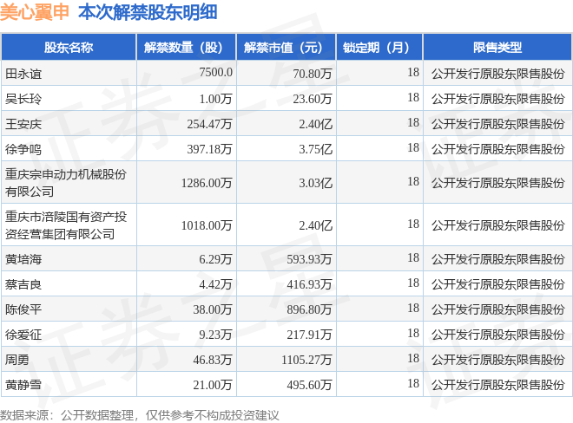Select shareholder name 徐爱征
The width and height of the screenshot is (573, 423).
click(x=23, y=335)
